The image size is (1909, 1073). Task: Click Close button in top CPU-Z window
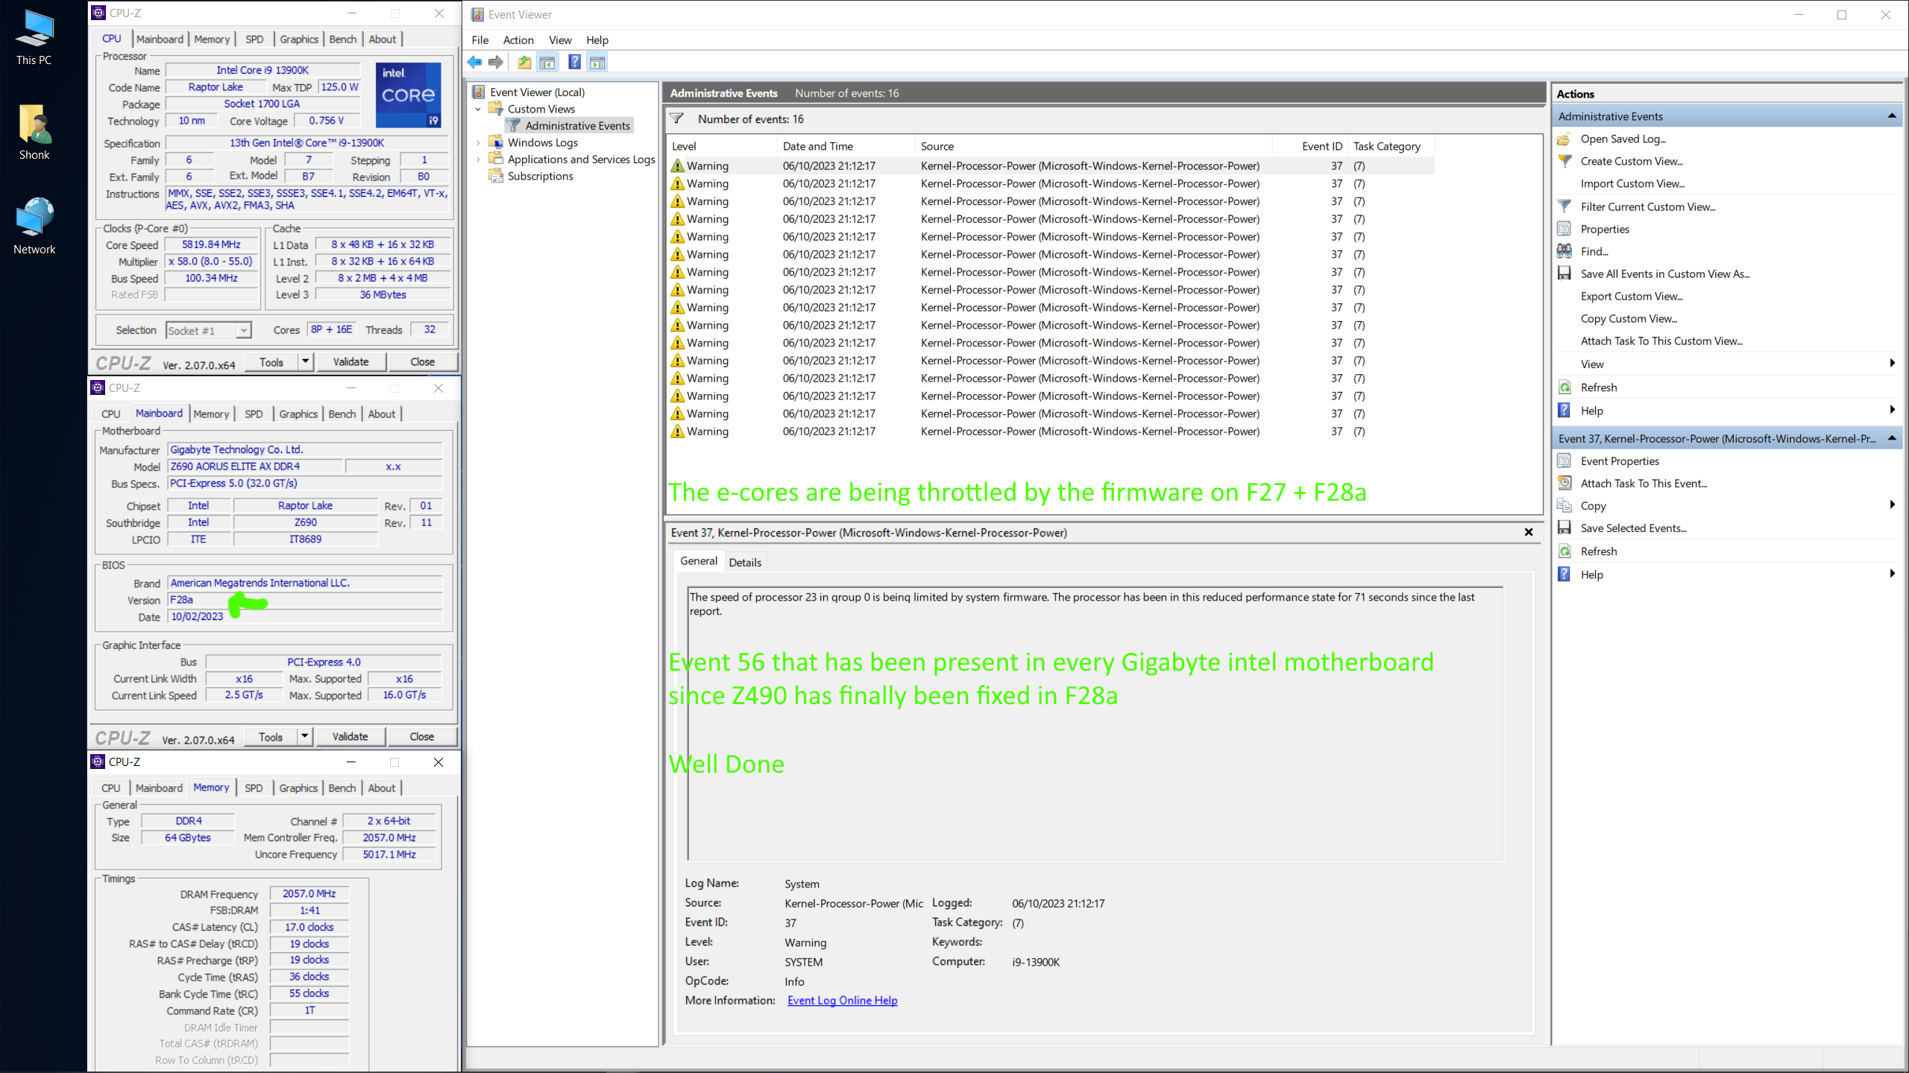pos(422,361)
